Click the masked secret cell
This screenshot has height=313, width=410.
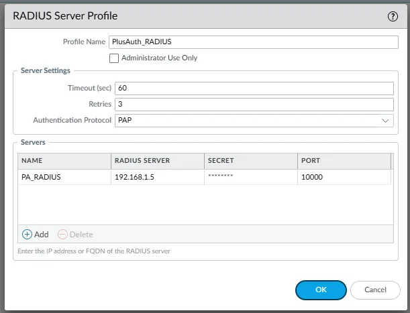[x=221, y=177]
